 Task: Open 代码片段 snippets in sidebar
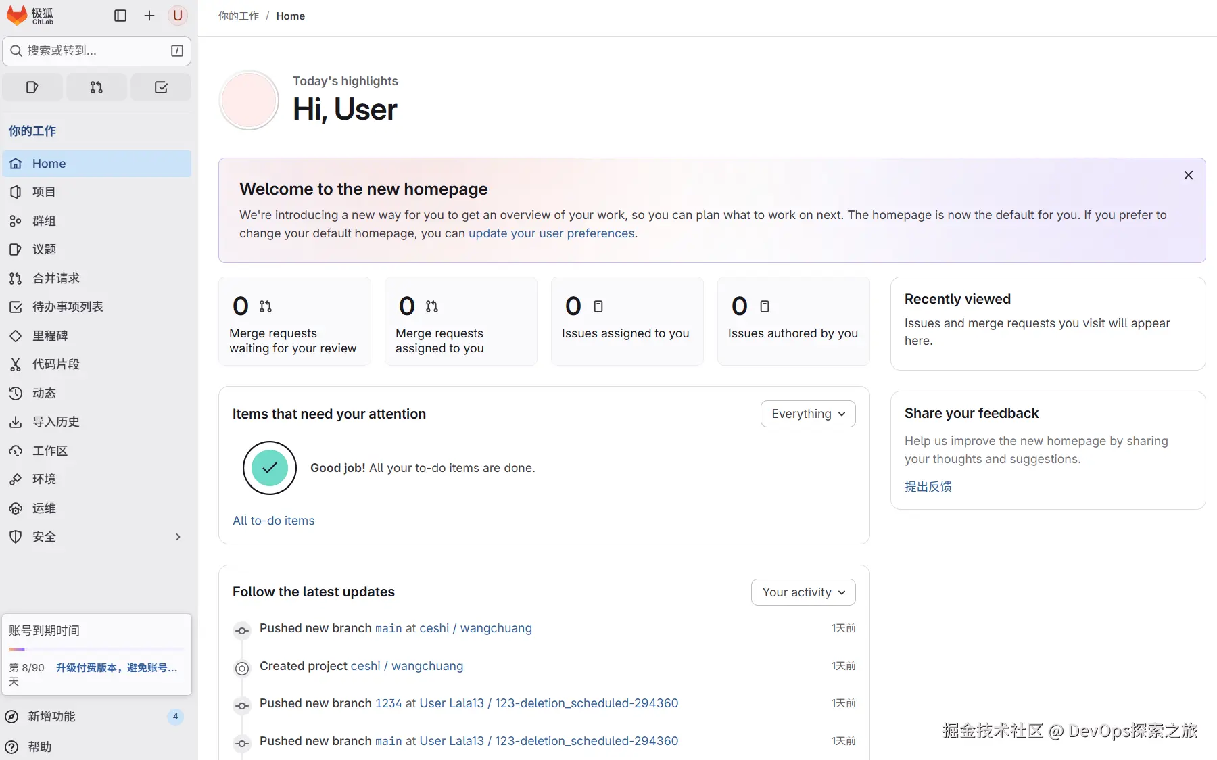(56, 364)
